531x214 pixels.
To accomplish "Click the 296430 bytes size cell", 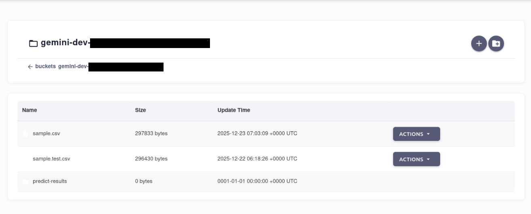I will click(151, 159).
